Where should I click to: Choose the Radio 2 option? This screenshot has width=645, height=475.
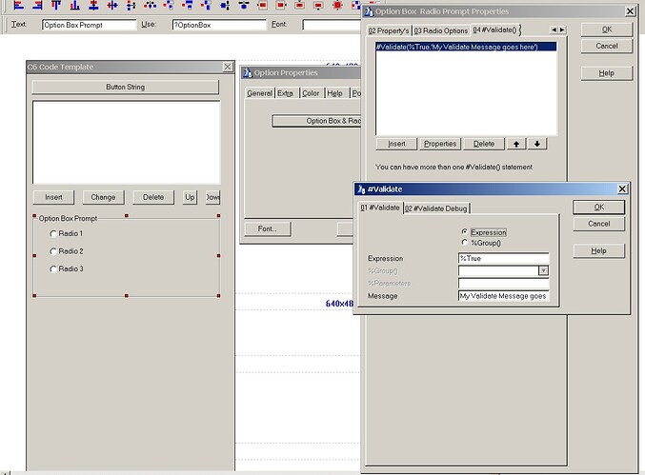pos(53,251)
